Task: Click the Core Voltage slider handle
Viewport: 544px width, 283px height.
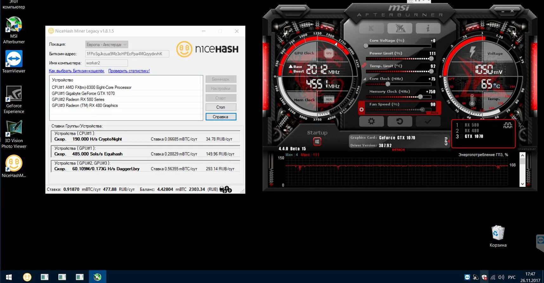Action: (x=366, y=46)
